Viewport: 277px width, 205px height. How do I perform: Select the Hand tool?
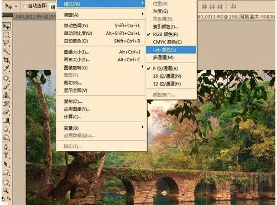(6, 182)
